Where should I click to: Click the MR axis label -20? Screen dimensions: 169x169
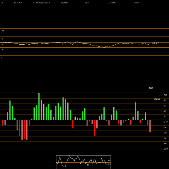165,127
